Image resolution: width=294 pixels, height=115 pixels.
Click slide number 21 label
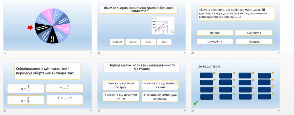tap(193, 53)
